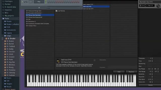Toggle the fifth step of the channel rack sequencer

[x=56, y=2]
